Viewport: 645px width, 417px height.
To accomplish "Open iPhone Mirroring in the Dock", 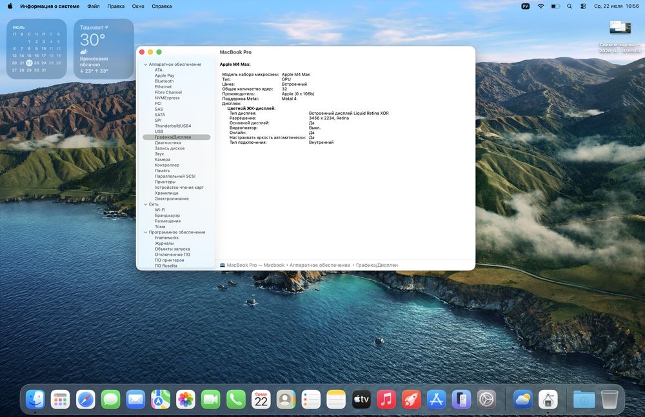I will tap(462, 400).
